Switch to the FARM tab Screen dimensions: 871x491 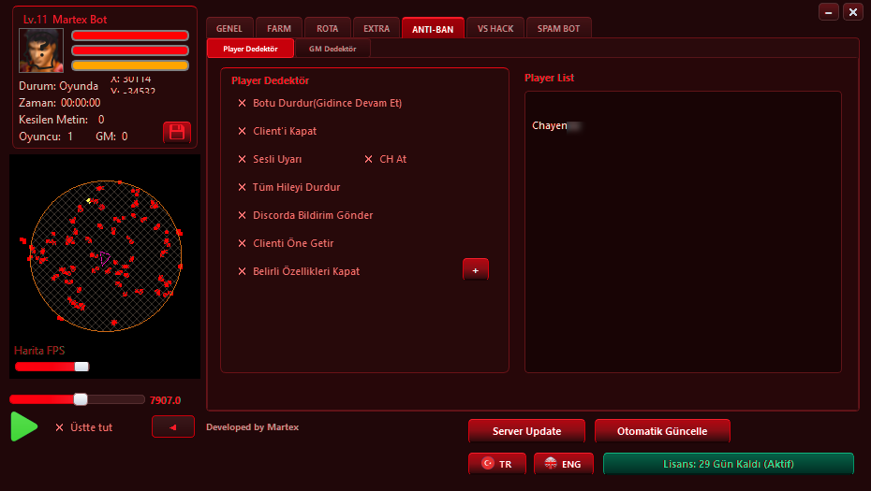tap(279, 28)
